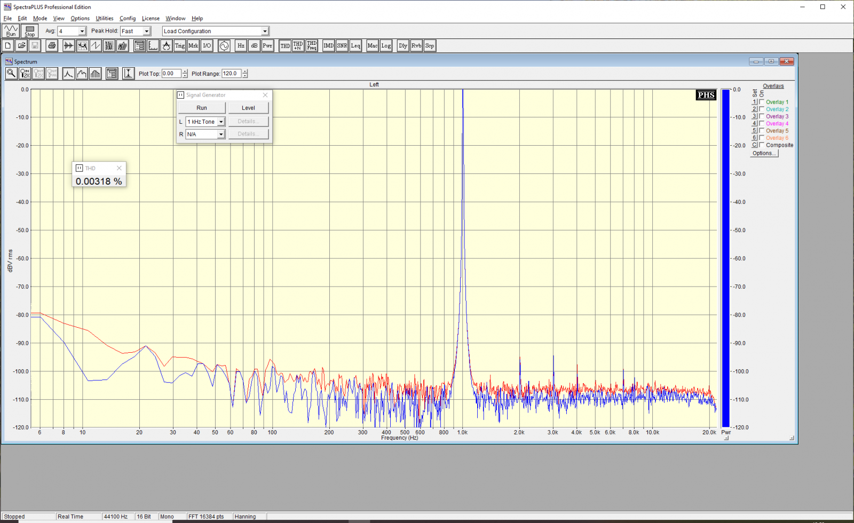
Task: Click the signal generator sine-wave icon
Action: (x=224, y=46)
